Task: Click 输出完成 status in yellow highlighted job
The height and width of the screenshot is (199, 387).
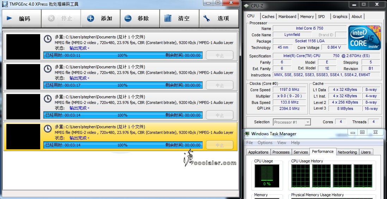Action: pos(79,138)
